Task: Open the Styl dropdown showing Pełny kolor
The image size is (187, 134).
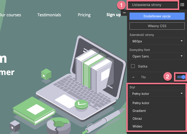Action: pyautogui.click(x=157, y=94)
